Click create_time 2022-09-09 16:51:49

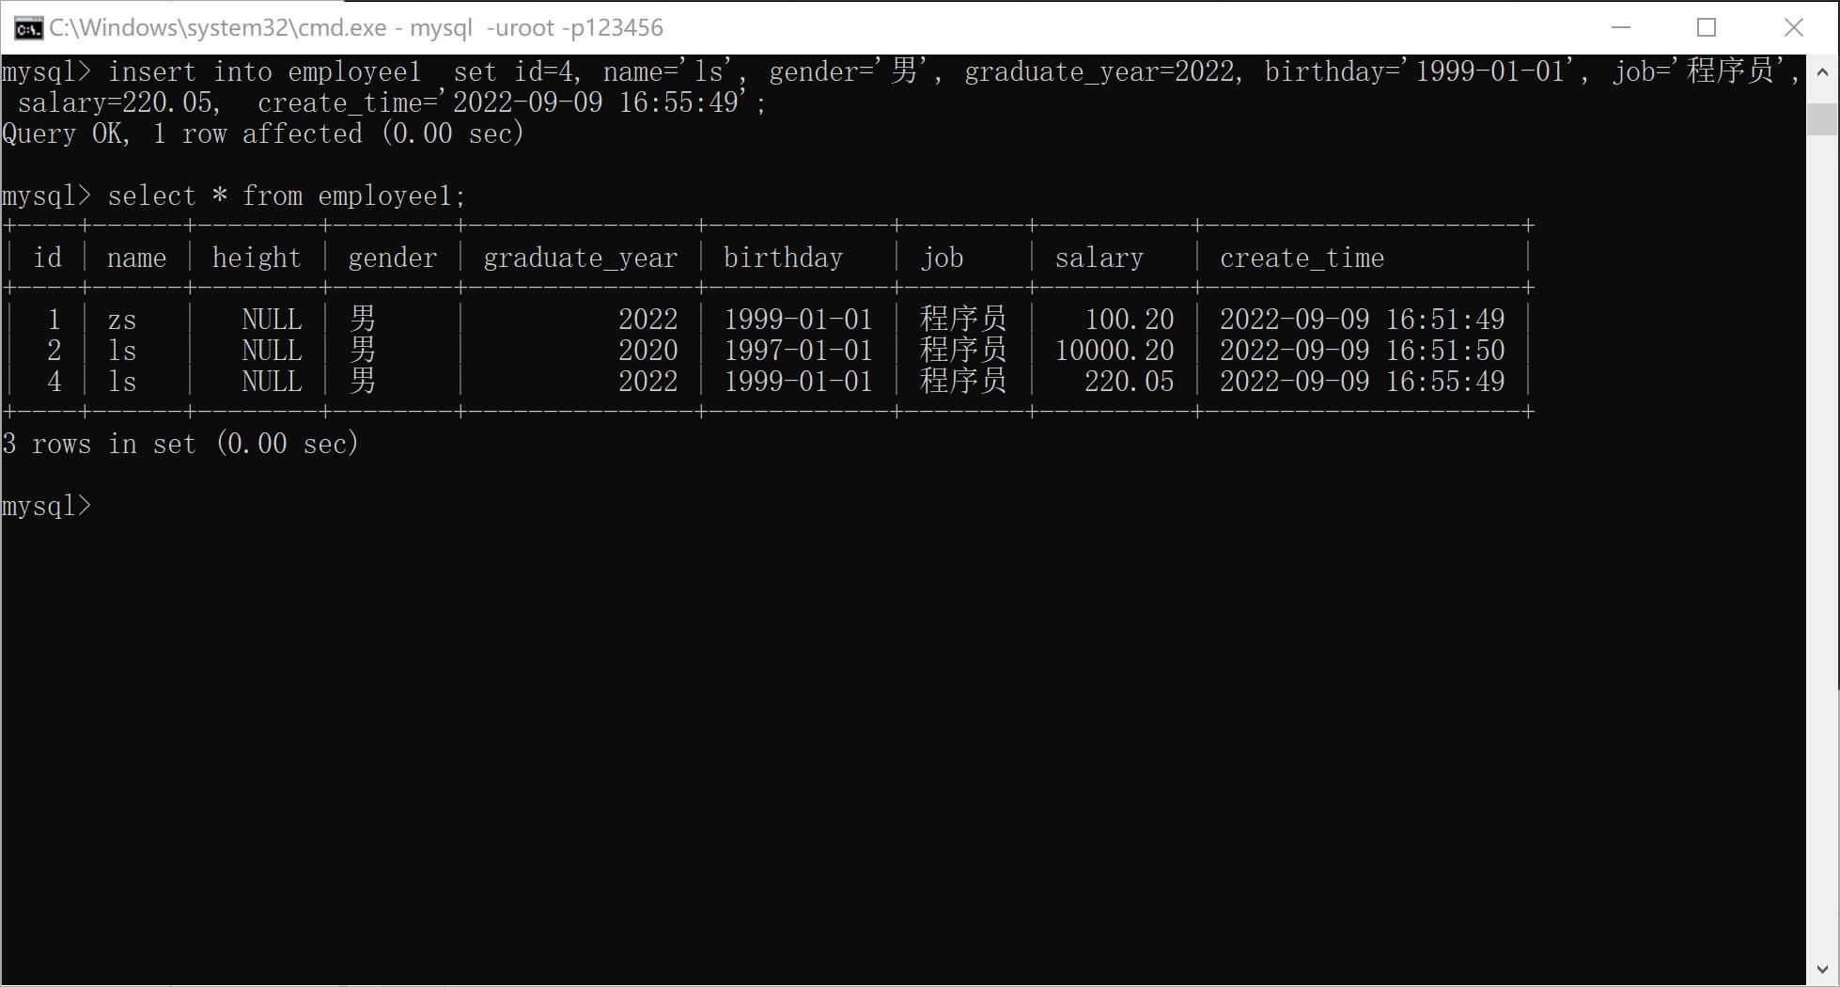(x=1363, y=320)
